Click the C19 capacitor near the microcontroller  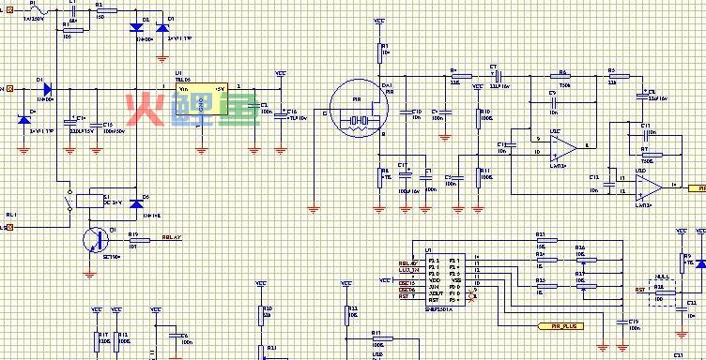tap(622, 322)
